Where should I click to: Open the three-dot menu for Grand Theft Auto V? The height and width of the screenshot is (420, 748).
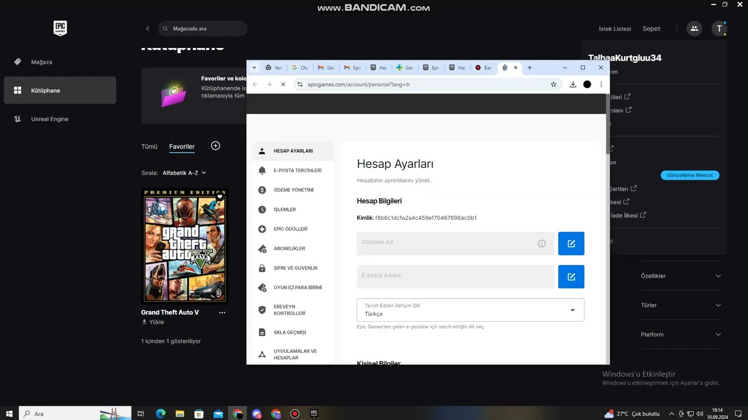click(222, 313)
